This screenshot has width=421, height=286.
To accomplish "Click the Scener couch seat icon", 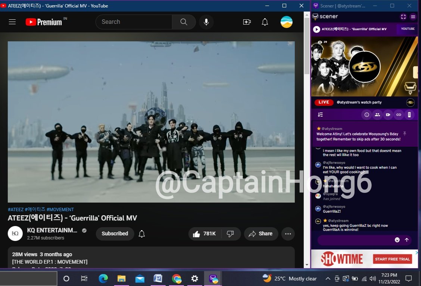I will [410, 88].
